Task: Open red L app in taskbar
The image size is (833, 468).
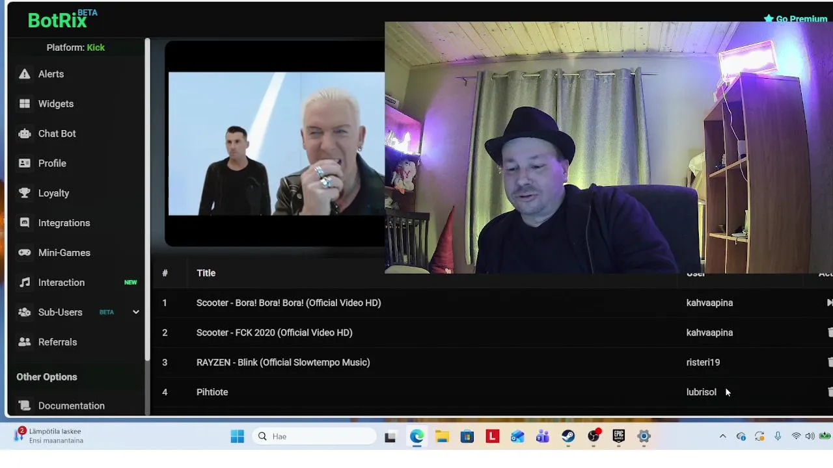Action: click(x=492, y=436)
